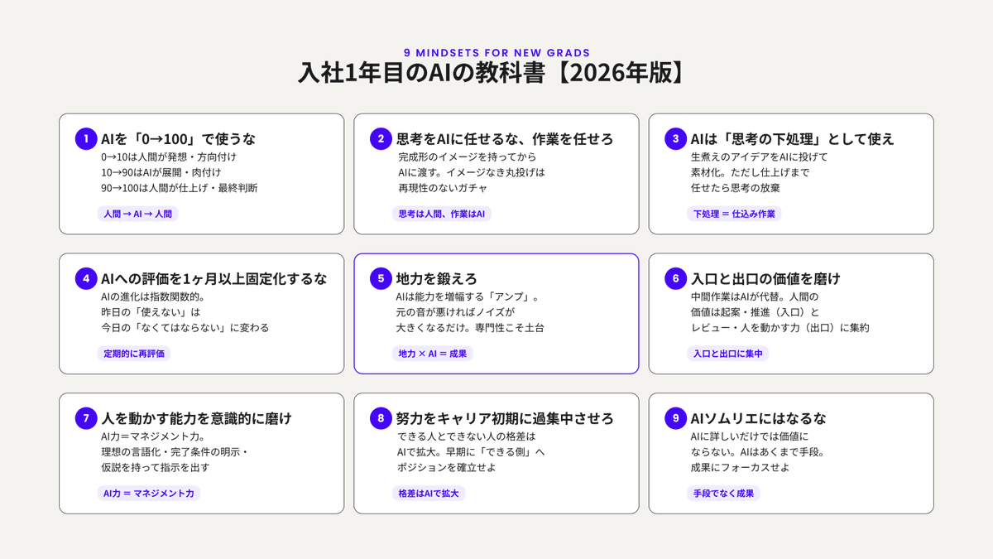Image resolution: width=993 pixels, height=559 pixels.
Task: Click the number 5 circle on the 地力を鍛えろ card
Action: coord(380,279)
